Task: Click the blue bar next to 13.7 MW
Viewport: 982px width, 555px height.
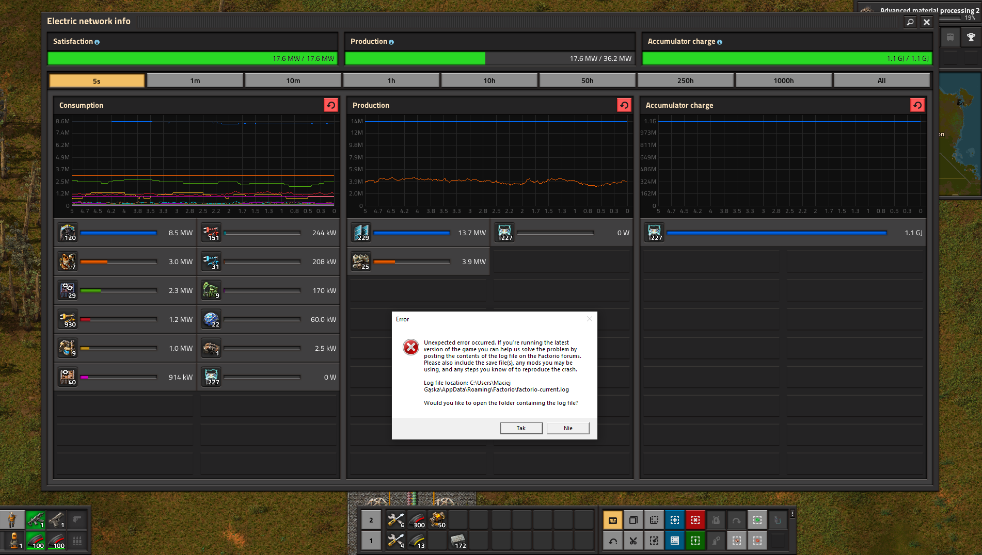Action: (x=411, y=233)
